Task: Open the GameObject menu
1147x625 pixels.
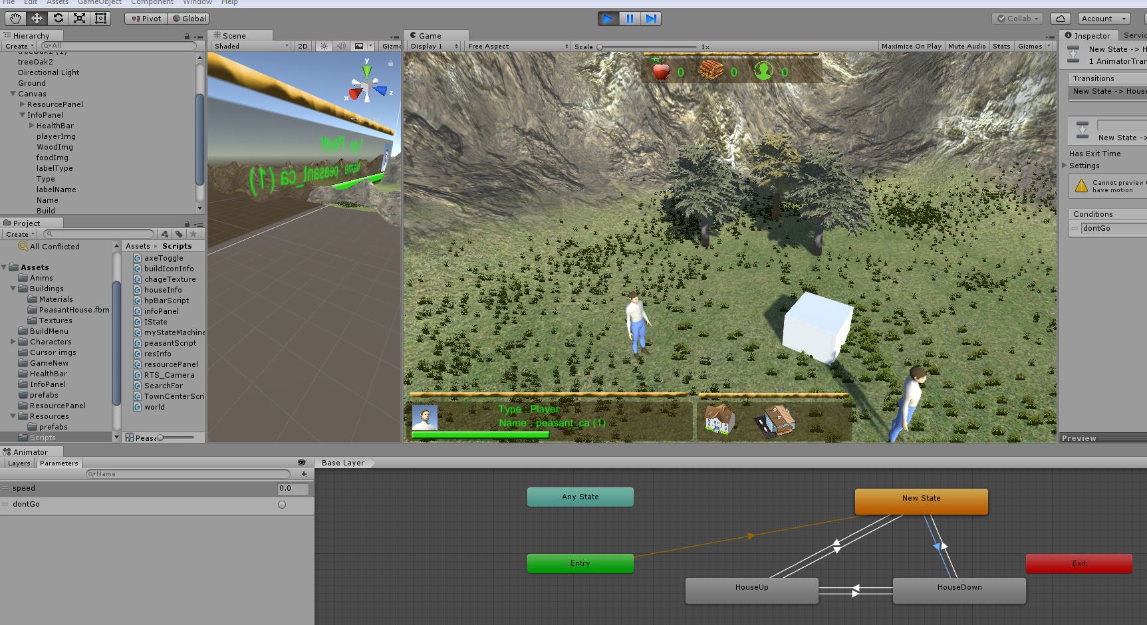Action: [100, 3]
